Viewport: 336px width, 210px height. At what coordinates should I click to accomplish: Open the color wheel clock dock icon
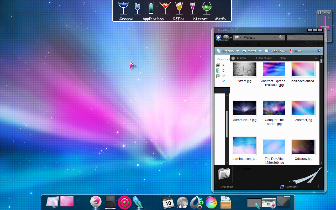(212, 203)
